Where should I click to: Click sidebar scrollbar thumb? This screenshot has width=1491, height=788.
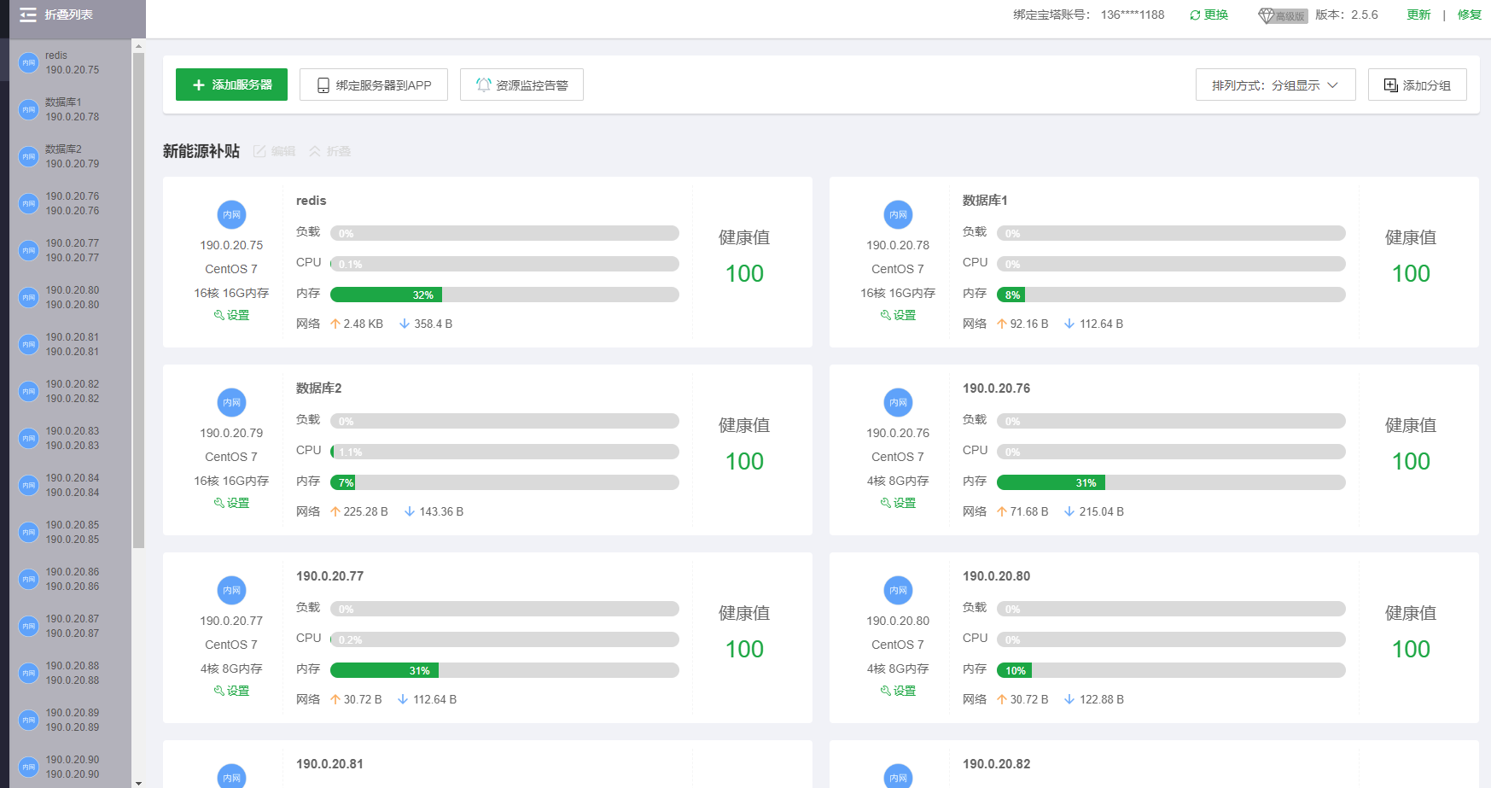point(138,300)
